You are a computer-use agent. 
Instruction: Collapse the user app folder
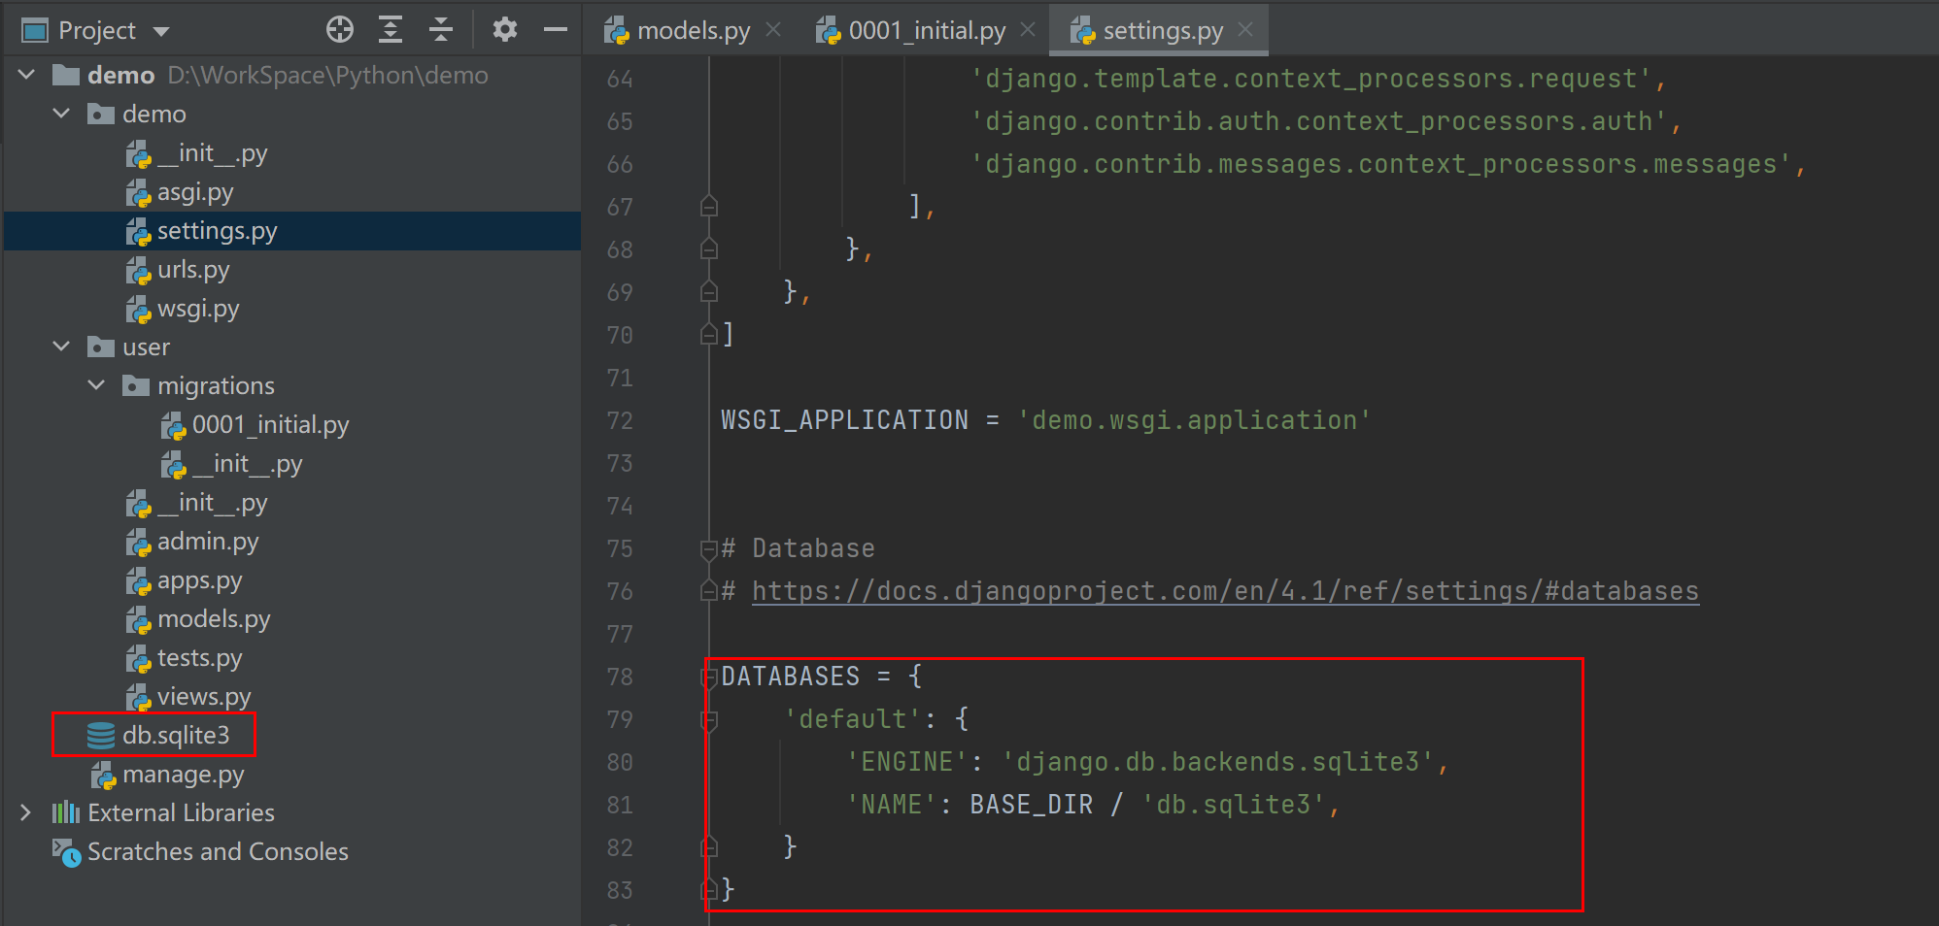coord(62,347)
